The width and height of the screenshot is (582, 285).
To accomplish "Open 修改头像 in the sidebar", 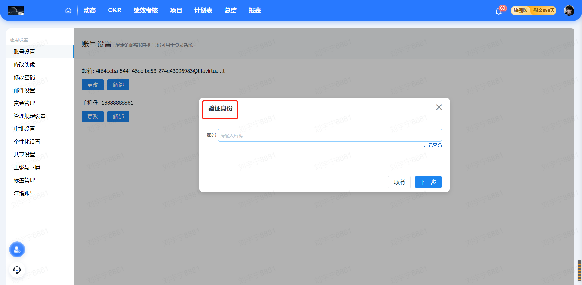I will click(x=24, y=65).
